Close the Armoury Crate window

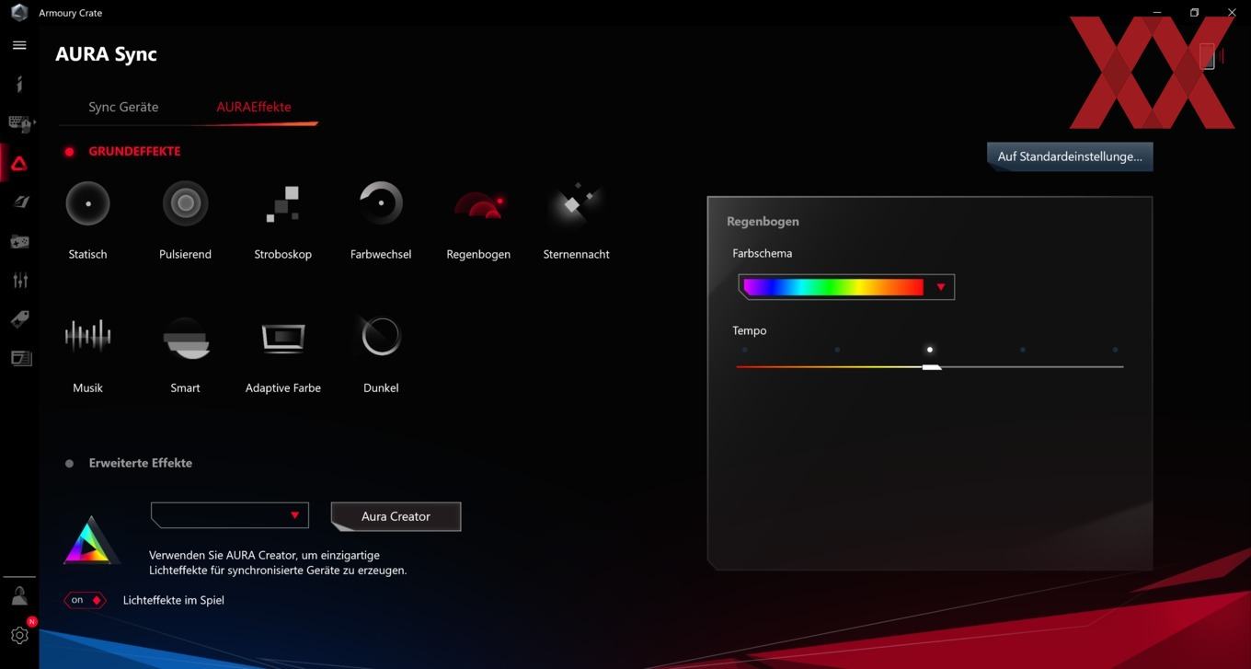(x=1232, y=13)
